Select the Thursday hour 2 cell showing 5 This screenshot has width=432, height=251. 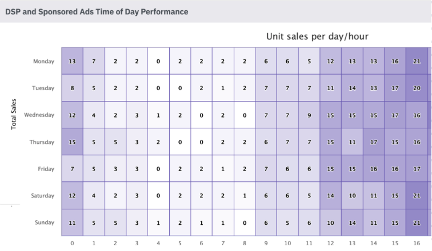tap(115, 142)
